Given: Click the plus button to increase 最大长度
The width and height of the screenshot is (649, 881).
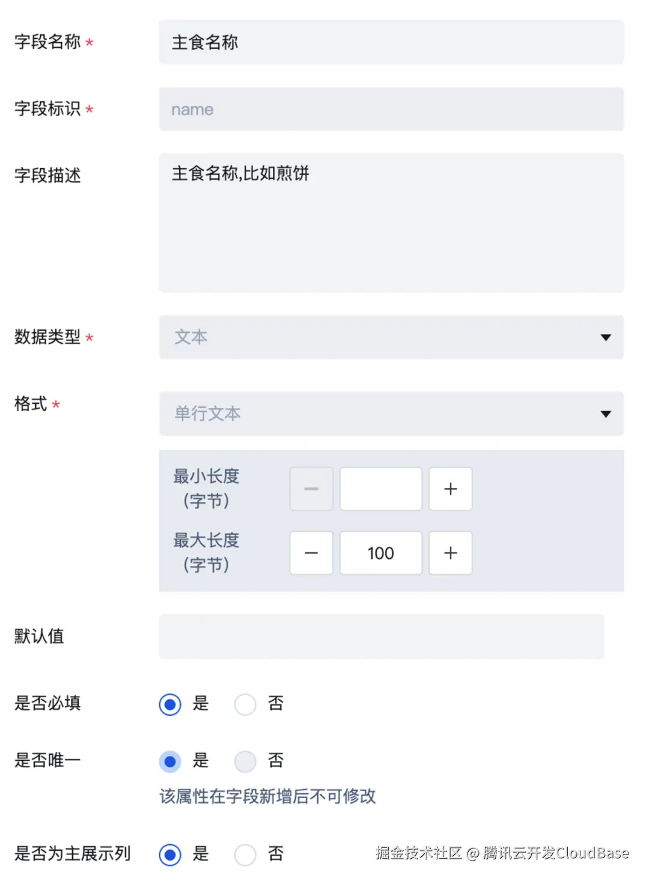Looking at the screenshot, I should coord(450,553).
